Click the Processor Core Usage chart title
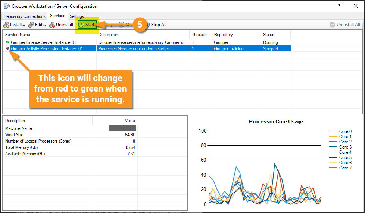The width and height of the screenshot is (365, 213). 276,121
